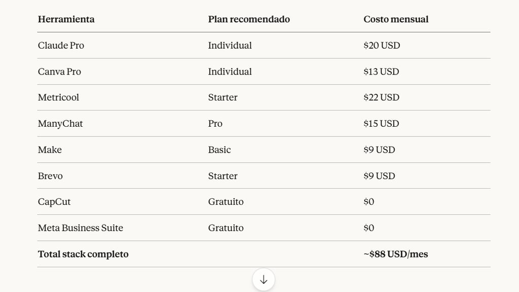
Task: Click the $22 USD Metricool cost
Action: pyautogui.click(x=381, y=97)
